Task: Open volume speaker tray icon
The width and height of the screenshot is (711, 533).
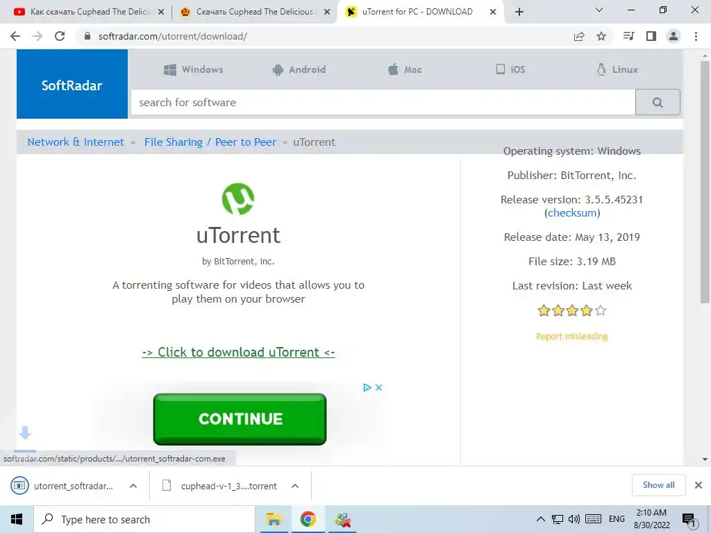Action: click(574, 519)
